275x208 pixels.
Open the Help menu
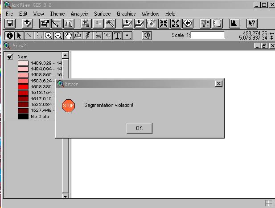click(170, 14)
